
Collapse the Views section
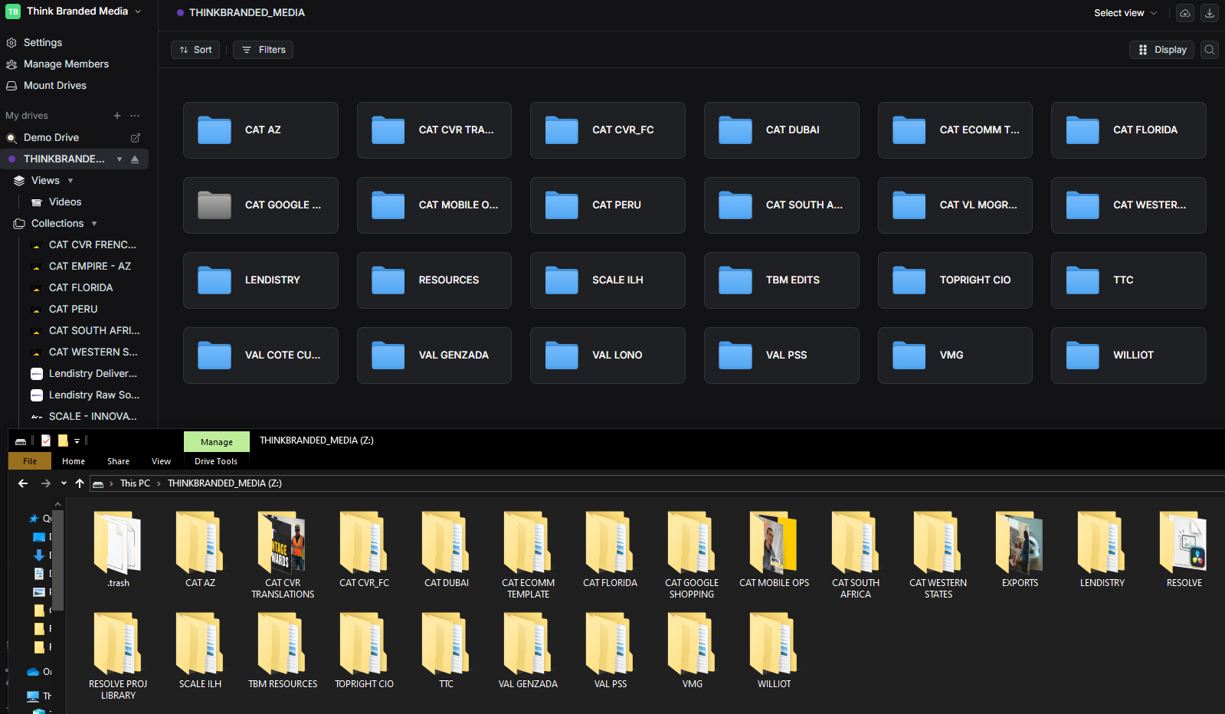click(x=70, y=181)
